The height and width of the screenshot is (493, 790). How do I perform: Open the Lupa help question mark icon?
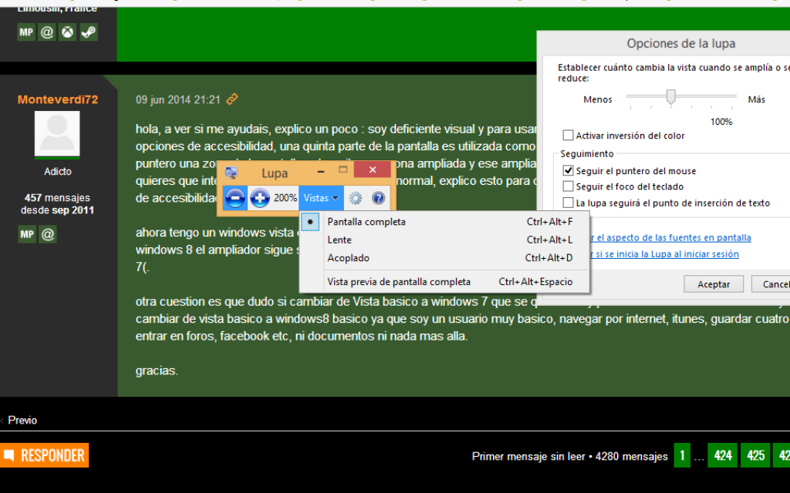pos(378,198)
